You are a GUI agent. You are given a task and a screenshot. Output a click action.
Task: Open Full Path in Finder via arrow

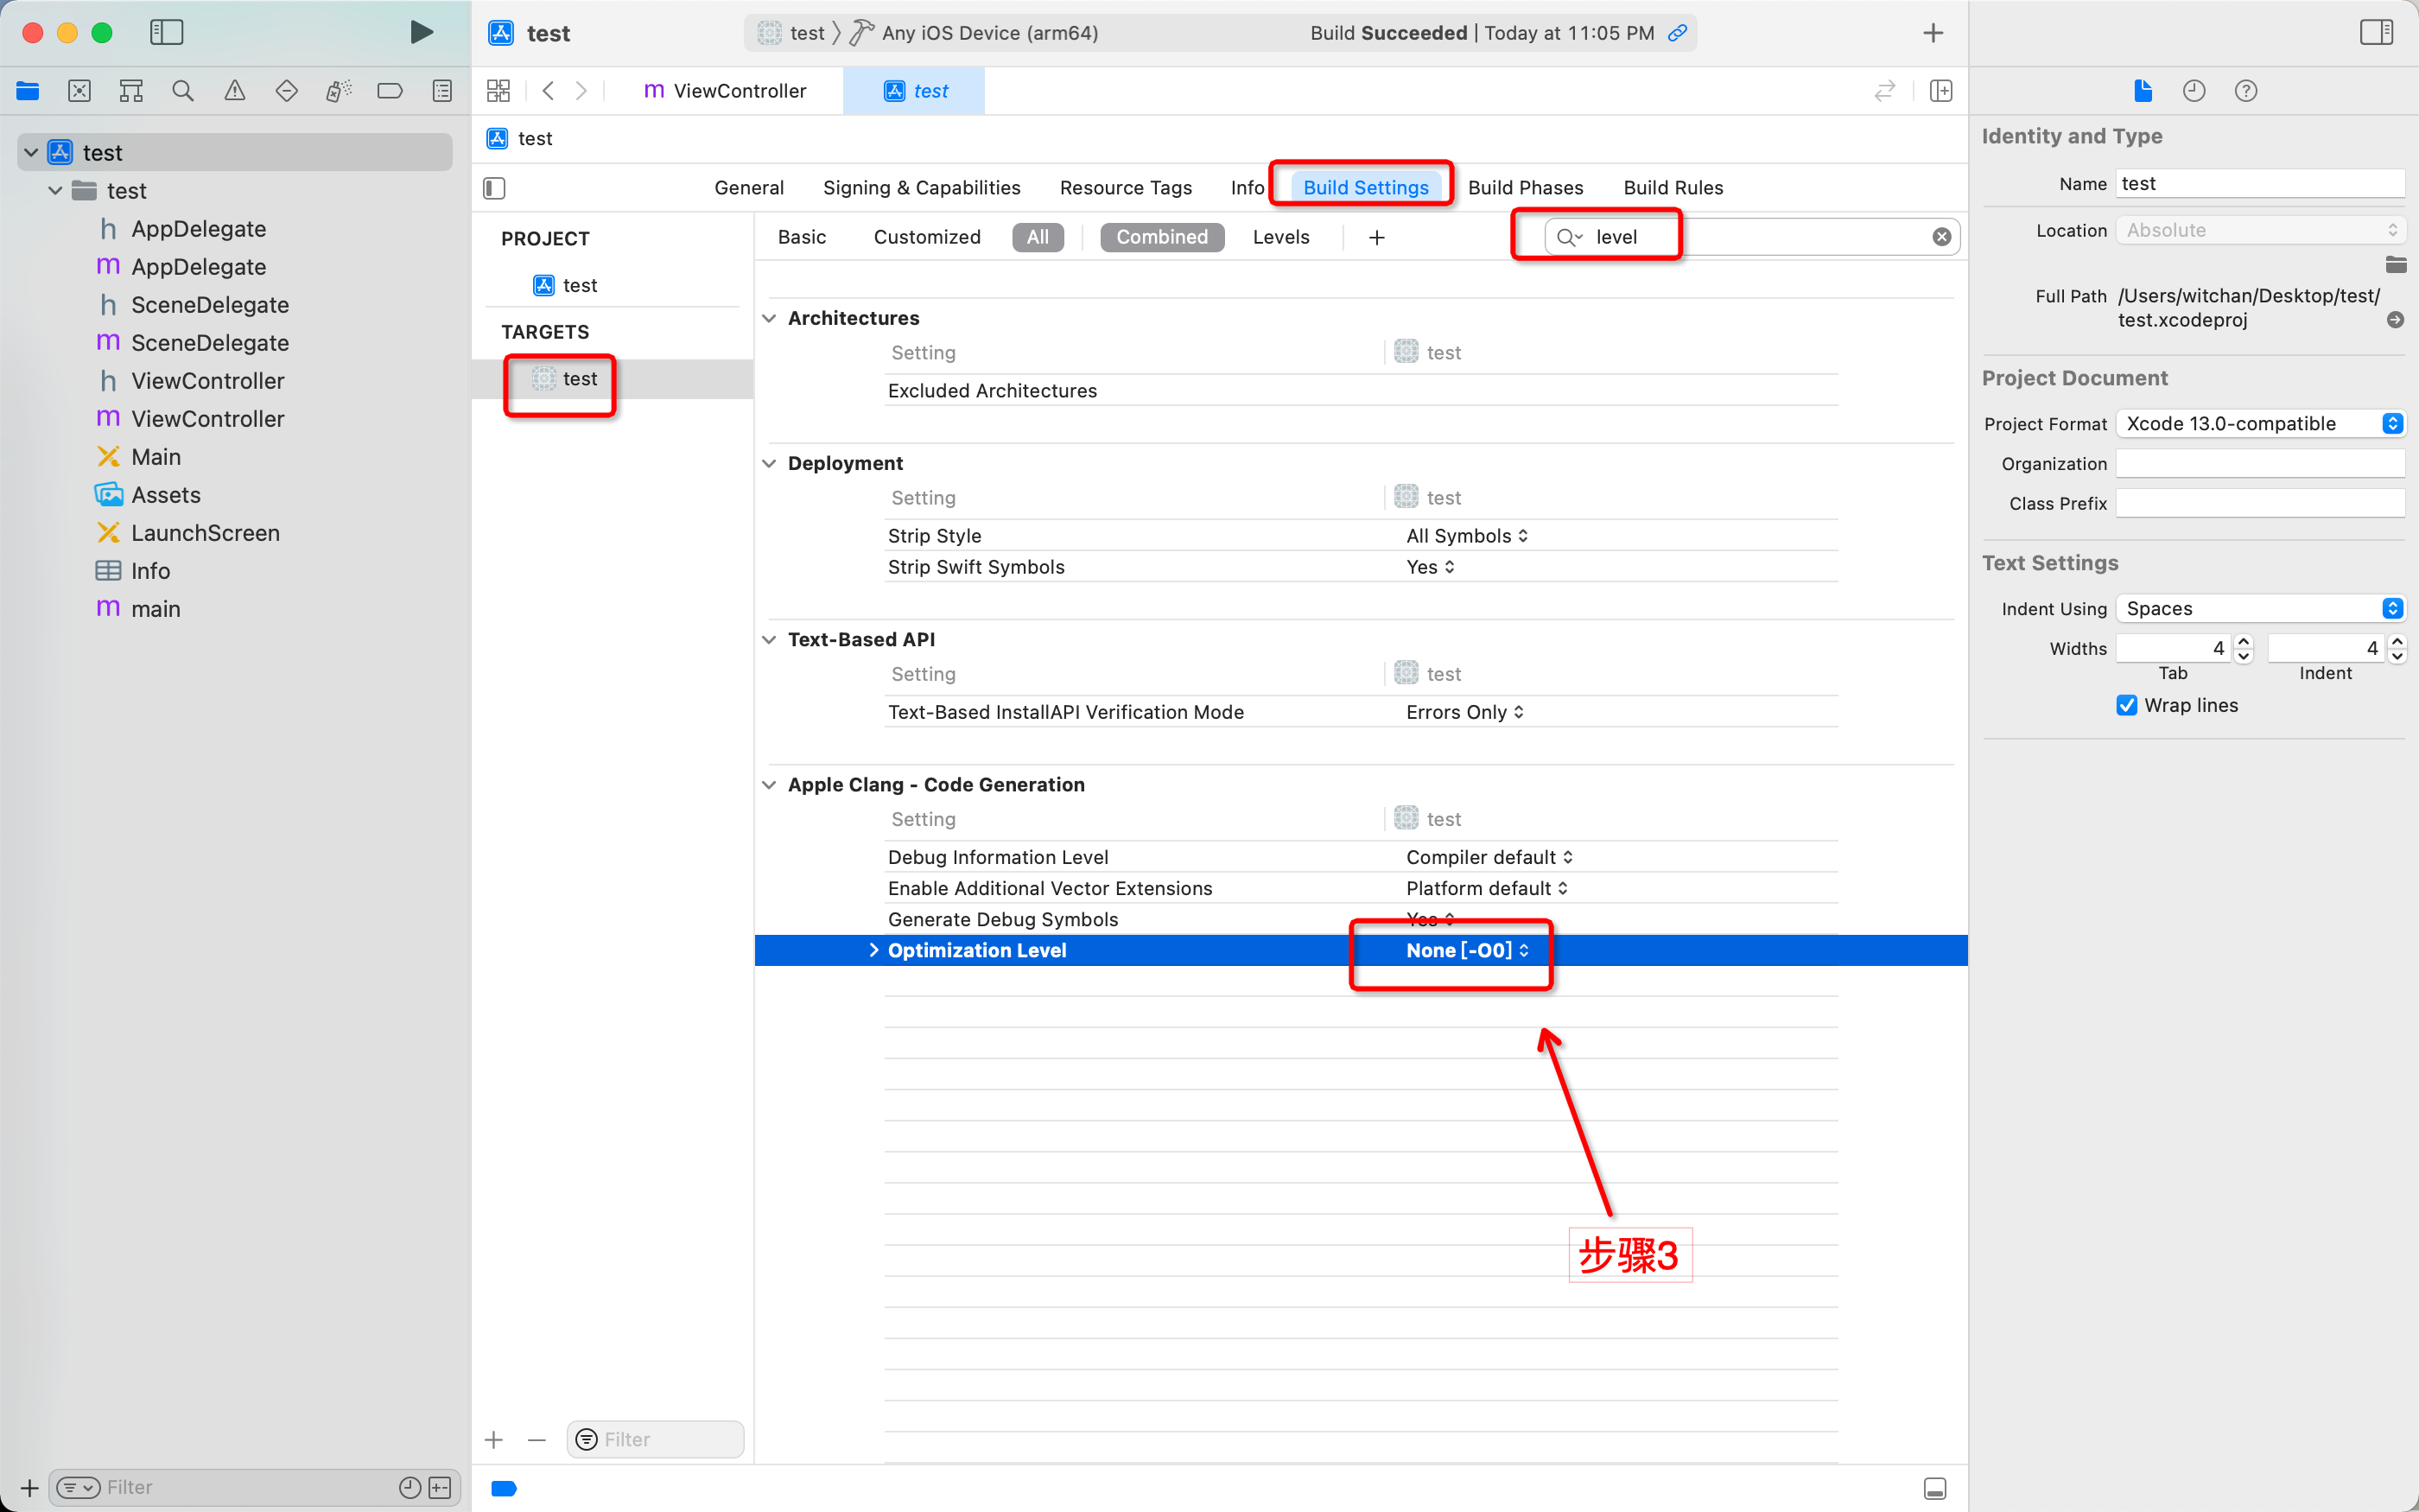coord(2395,320)
